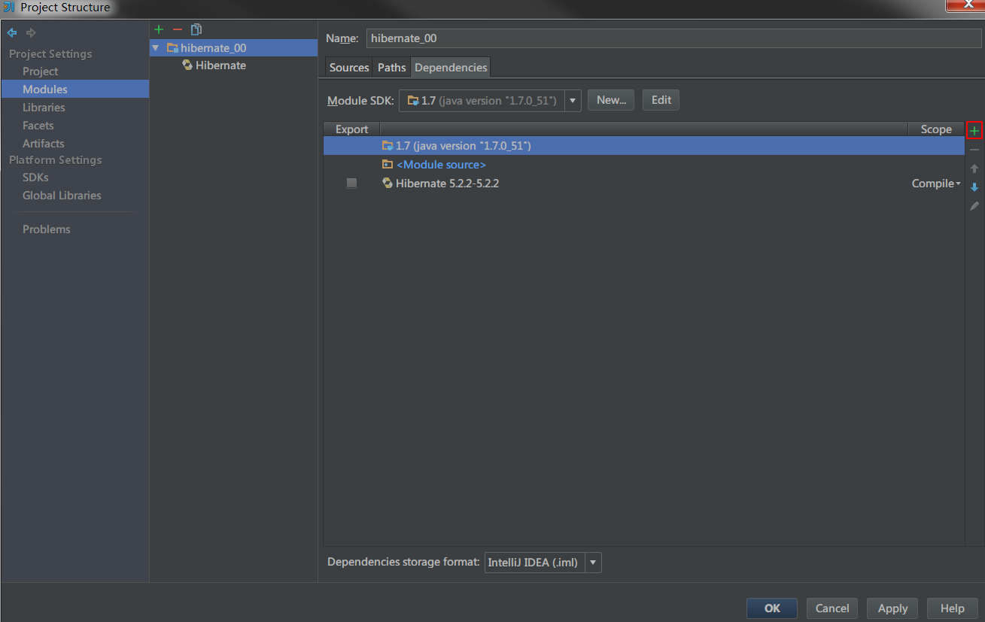Click the JDK 1.7 folder icon in list
This screenshot has width=985, height=622.
click(x=388, y=146)
